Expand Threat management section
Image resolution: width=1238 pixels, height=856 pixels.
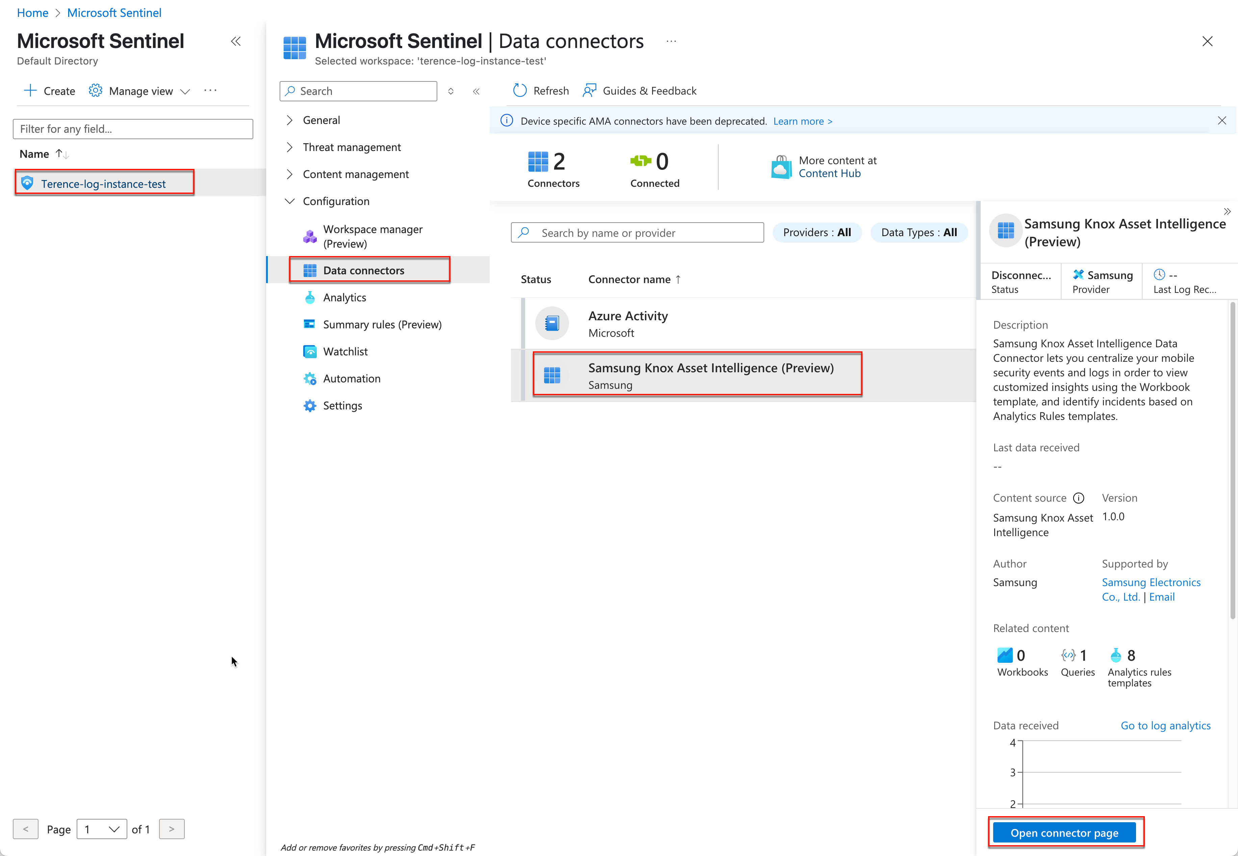coord(289,147)
